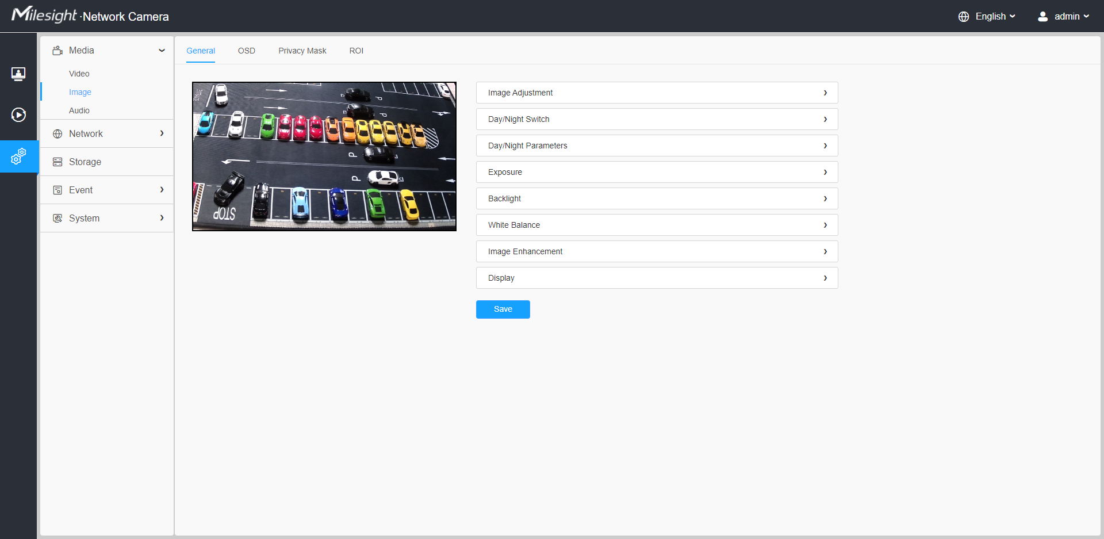Click the Network globe icon

pyautogui.click(x=57, y=134)
